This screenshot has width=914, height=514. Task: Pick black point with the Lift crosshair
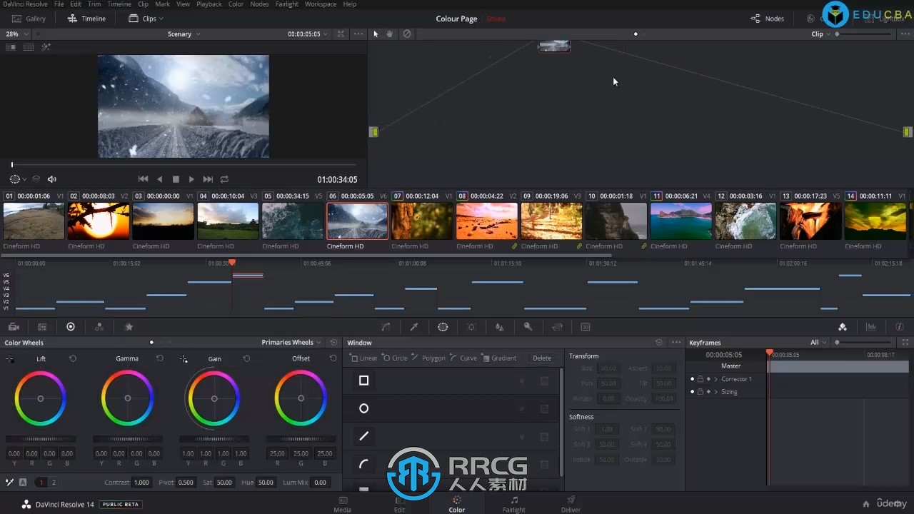coord(10,359)
